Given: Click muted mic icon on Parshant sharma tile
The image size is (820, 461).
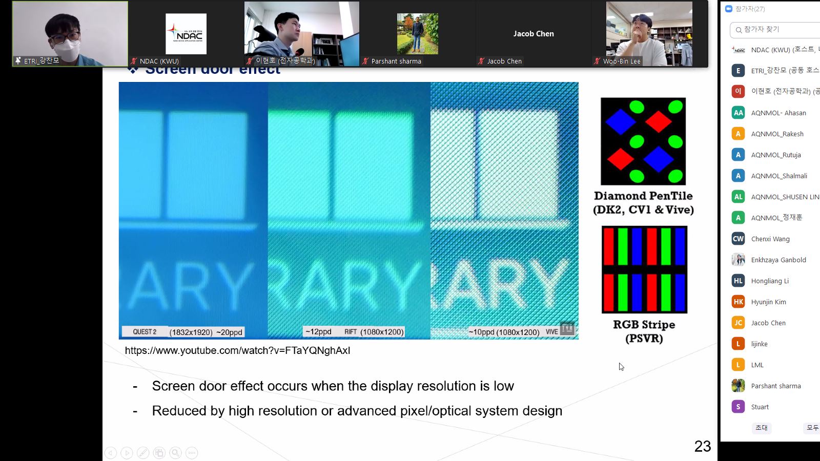Looking at the screenshot, I should point(365,61).
